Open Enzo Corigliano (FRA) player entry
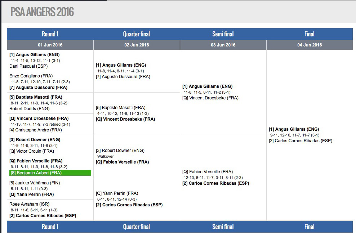Screen dimensions: 356x233 [31, 76]
